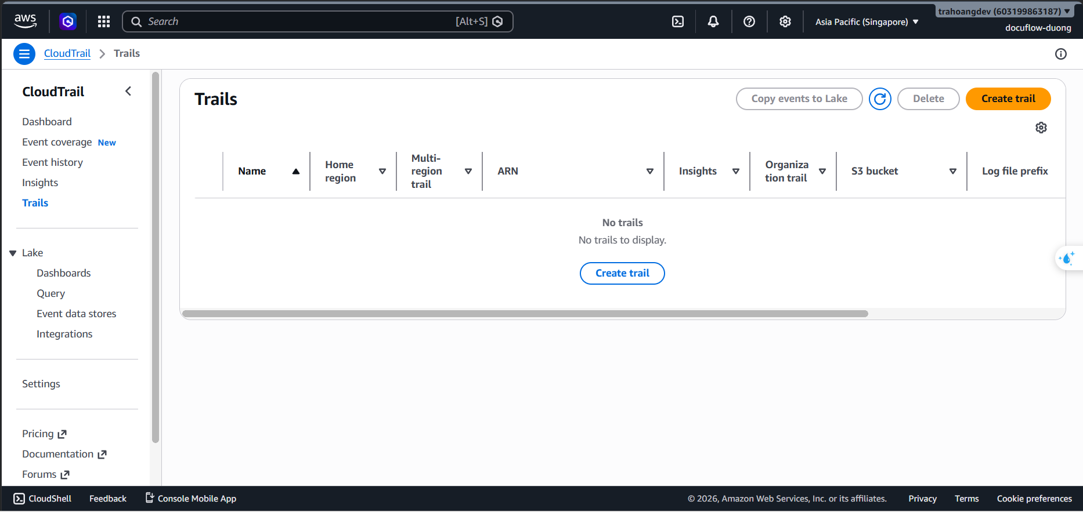Viewport: 1083px width, 512px height.
Task: Open the floating assistant sparkle icon
Action: coord(1067,258)
